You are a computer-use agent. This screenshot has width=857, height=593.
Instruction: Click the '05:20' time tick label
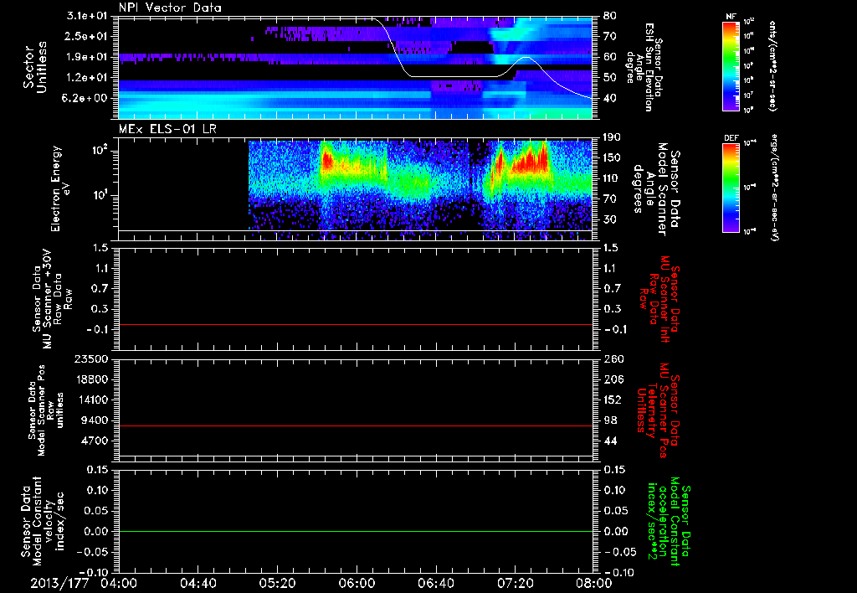click(278, 583)
